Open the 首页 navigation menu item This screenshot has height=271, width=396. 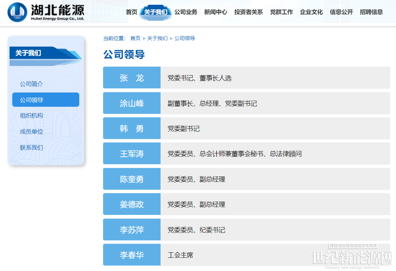132,12
